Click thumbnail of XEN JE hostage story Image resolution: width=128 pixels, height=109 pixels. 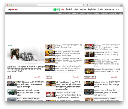pos(50,61)
